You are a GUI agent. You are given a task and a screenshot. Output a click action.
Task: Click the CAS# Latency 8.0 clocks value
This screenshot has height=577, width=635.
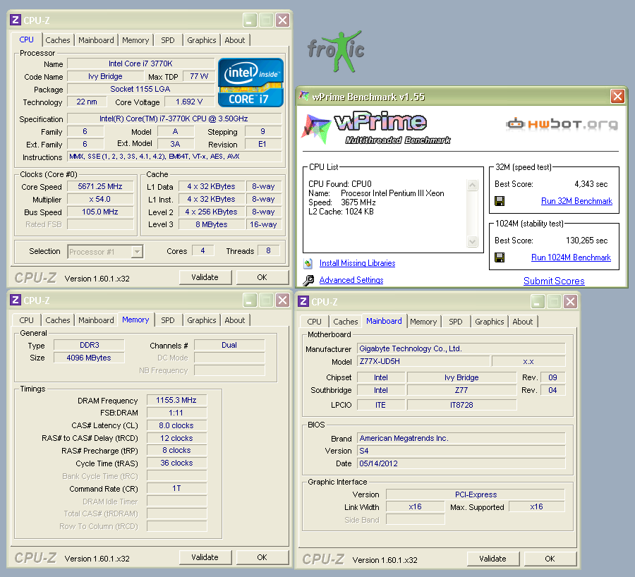(x=176, y=425)
